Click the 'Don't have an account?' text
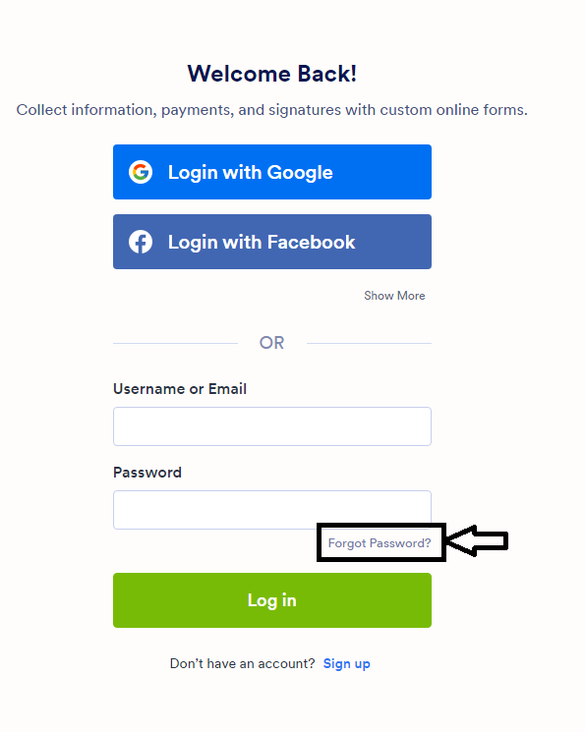 pos(243,664)
